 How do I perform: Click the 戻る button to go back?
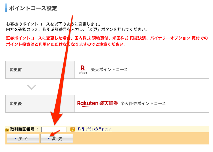pos(23,138)
